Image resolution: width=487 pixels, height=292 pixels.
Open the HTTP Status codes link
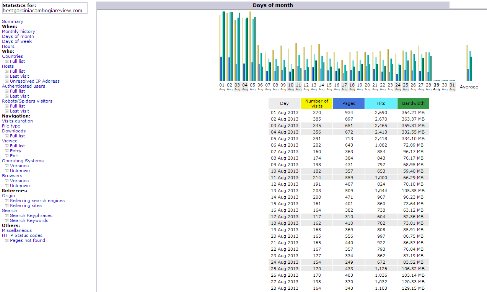(x=22, y=235)
